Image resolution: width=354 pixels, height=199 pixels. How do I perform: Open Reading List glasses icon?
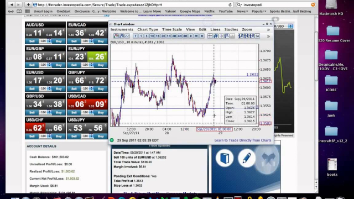coord(11,11)
